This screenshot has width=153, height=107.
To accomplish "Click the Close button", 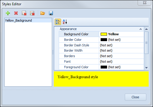I will coord(136,97).
